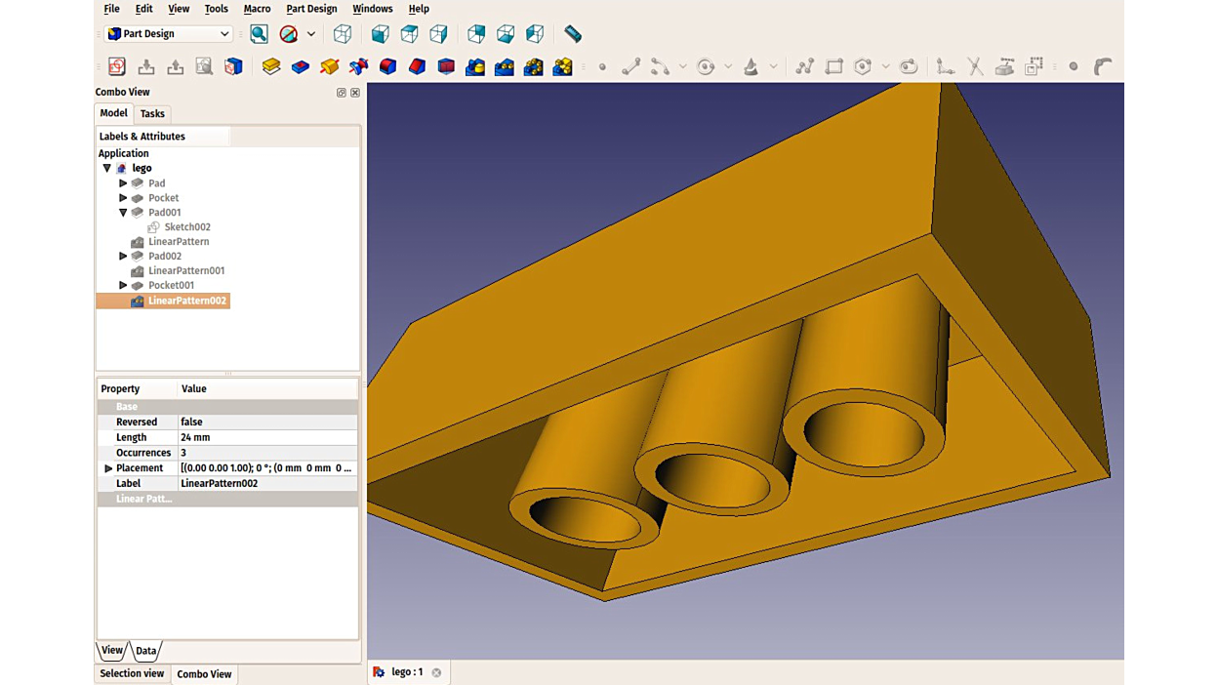The width and height of the screenshot is (1218, 685).
Task: Activate the Fillet tool
Action: [x=388, y=66]
